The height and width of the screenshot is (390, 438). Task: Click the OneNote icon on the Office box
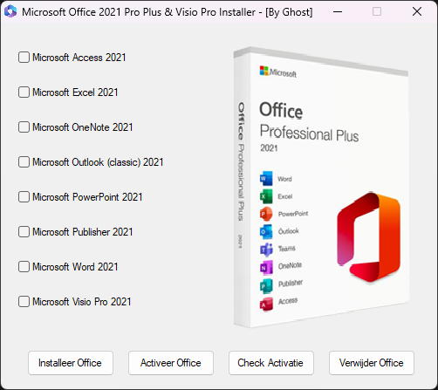[266, 267]
